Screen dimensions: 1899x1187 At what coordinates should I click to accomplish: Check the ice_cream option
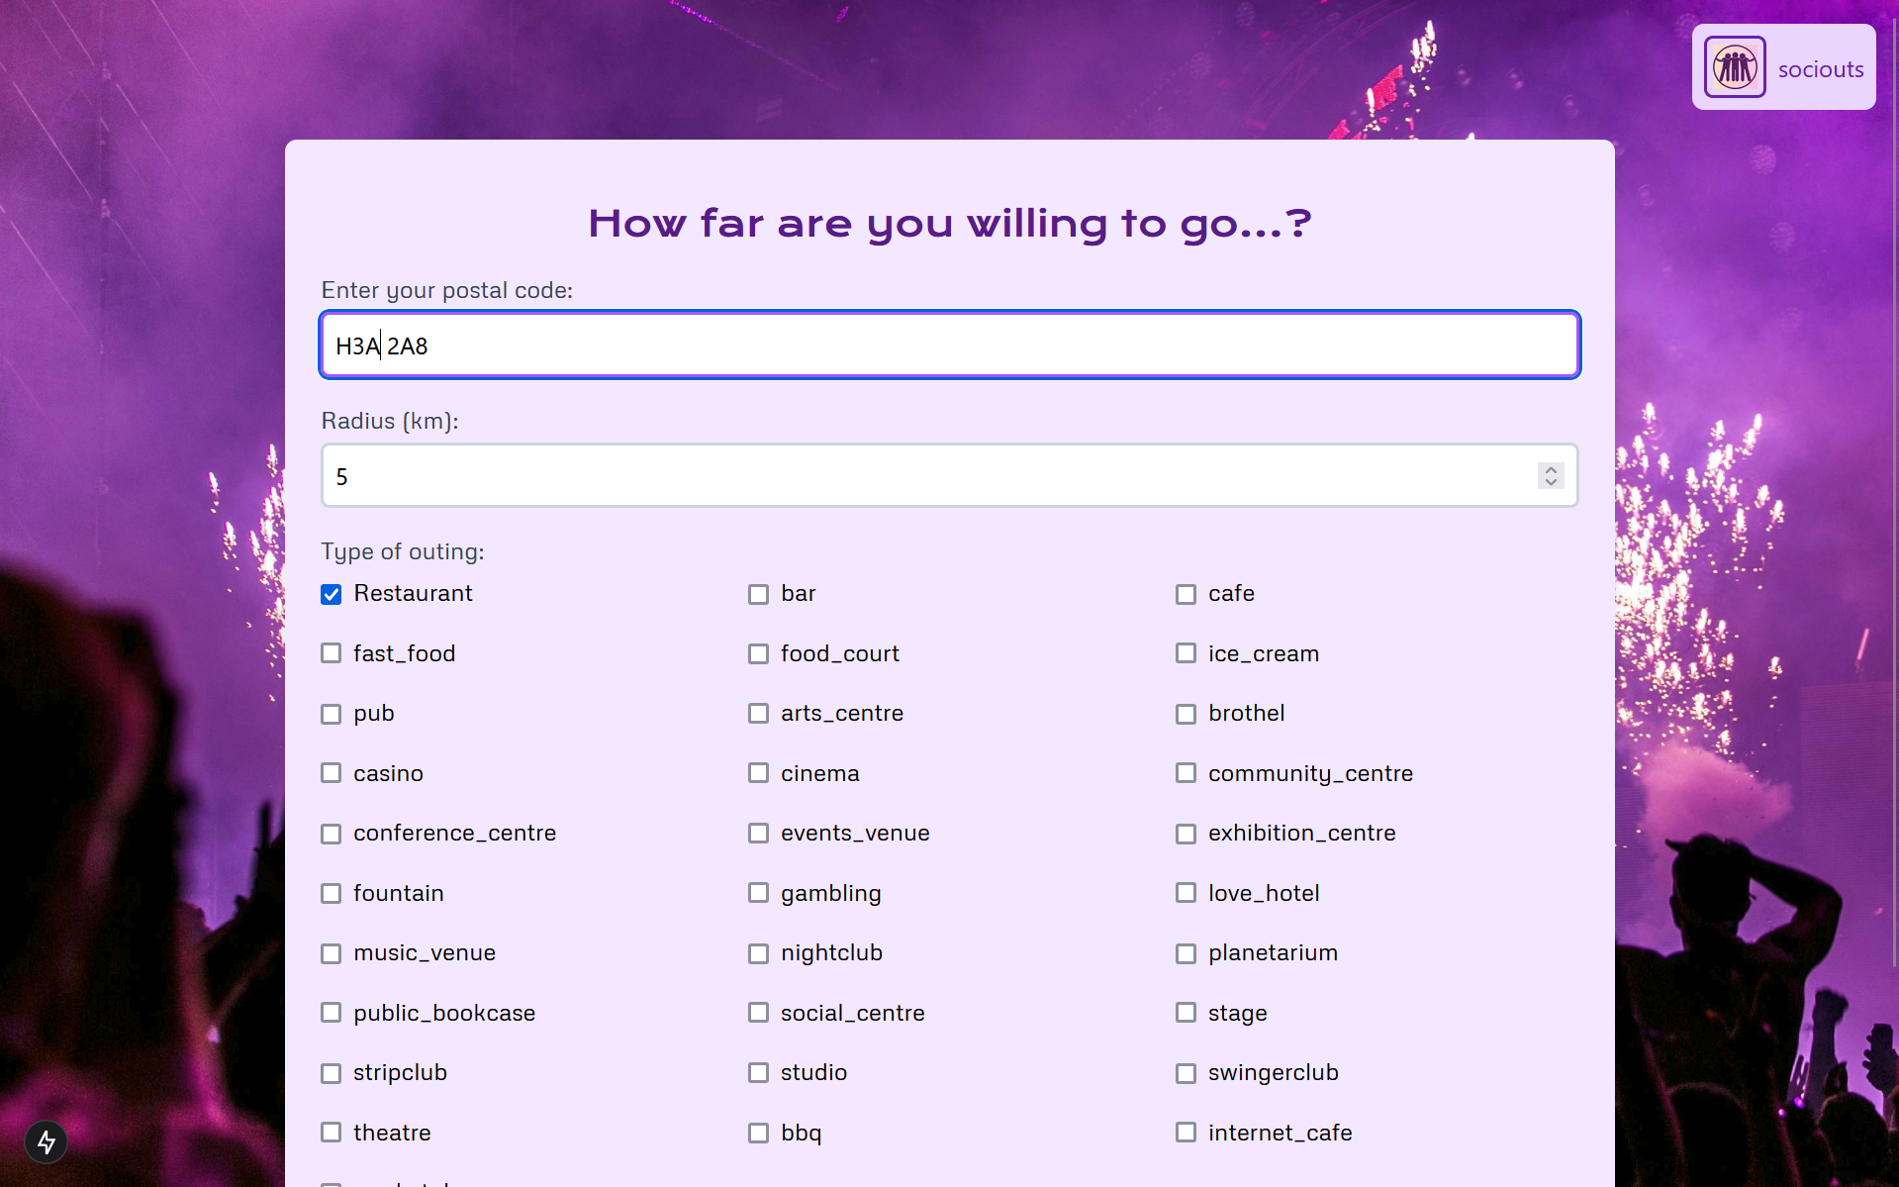[x=1186, y=653]
